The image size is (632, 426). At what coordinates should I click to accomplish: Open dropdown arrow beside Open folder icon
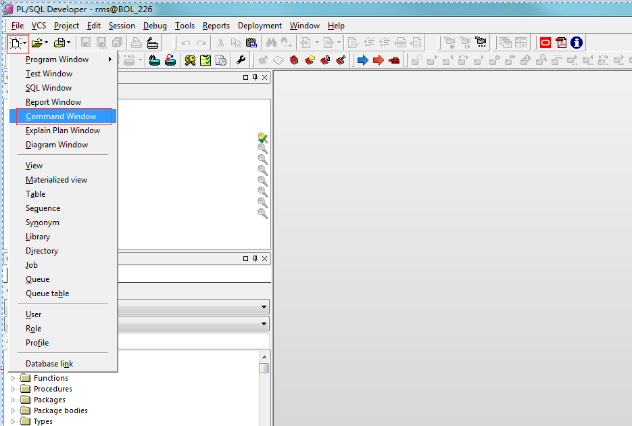(x=47, y=43)
